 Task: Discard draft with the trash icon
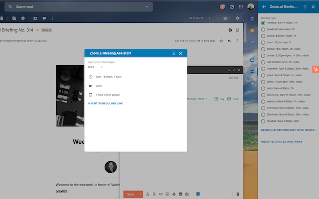point(238,194)
